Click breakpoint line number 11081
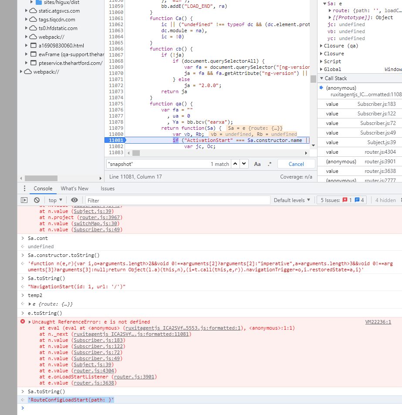Viewport: 402px width, 415px height. [116, 140]
